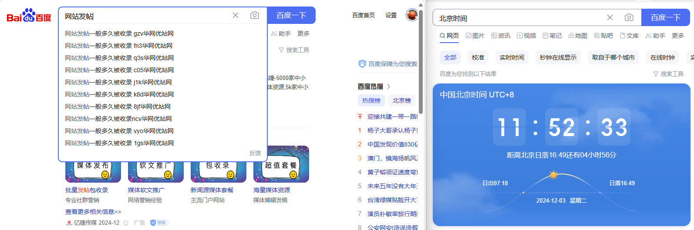Select suggestion ending with gzv华网优站网
The width and height of the screenshot is (694, 230).
119,33
